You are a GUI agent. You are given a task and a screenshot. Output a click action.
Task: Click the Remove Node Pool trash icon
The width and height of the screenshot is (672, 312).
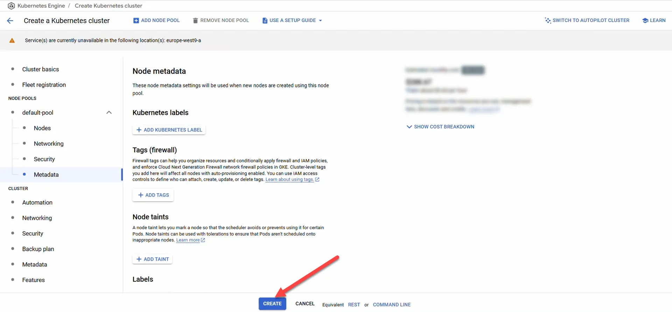coord(195,21)
